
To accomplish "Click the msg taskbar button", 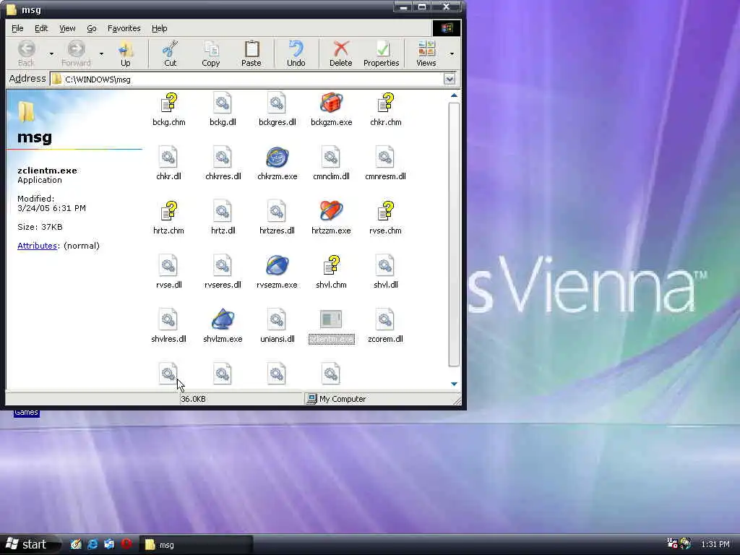I will 196,545.
